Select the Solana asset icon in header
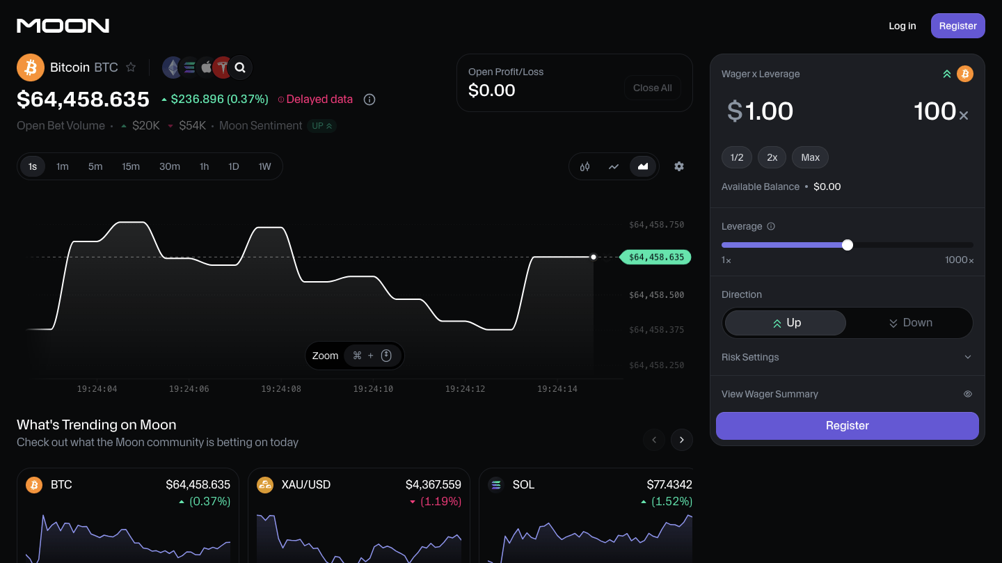Screen dimensions: 1002x563 [189, 68]
